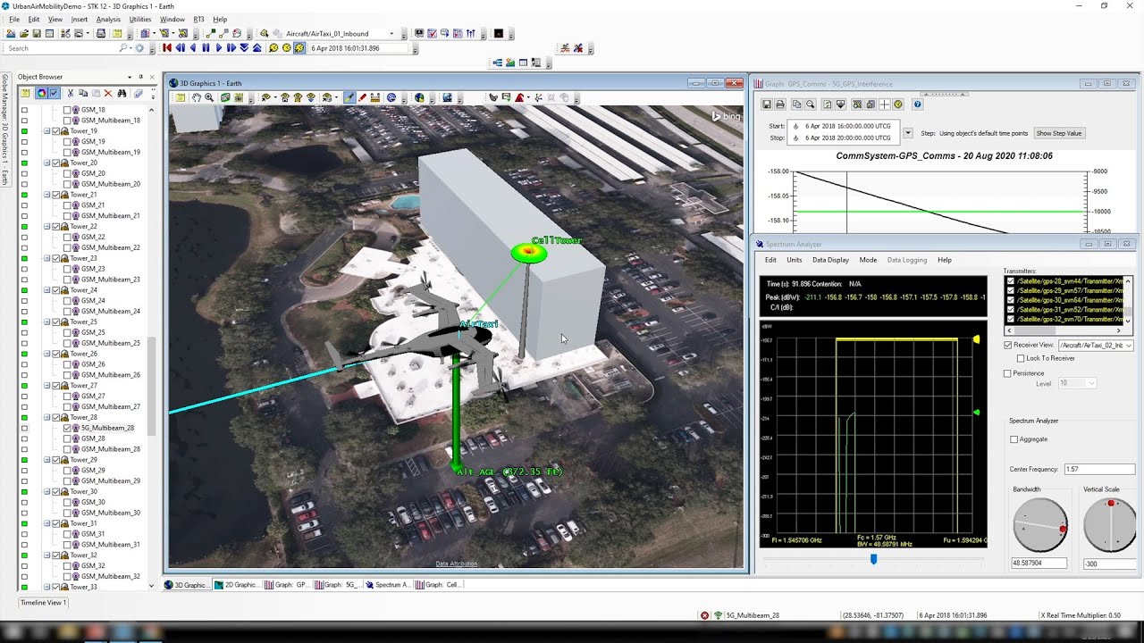The height and width of the screenshot is (643, 1144).
Task: Open graph Help via the blue question mark icon
Action: click(x=915, y=104)
